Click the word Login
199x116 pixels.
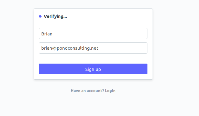110,91
